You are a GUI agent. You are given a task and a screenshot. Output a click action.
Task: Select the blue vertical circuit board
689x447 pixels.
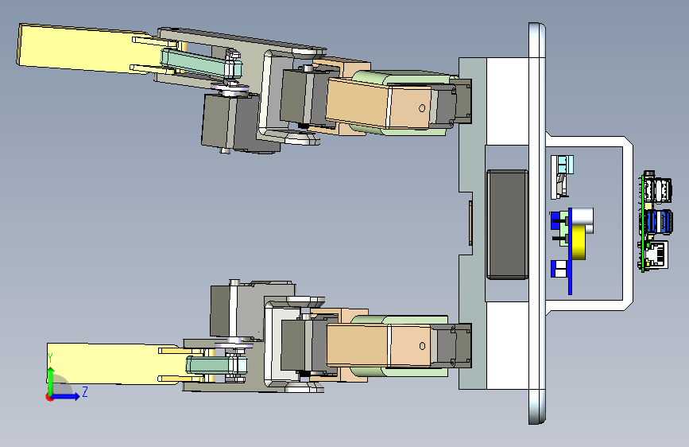pyautogui.click(x=570, y=251)
